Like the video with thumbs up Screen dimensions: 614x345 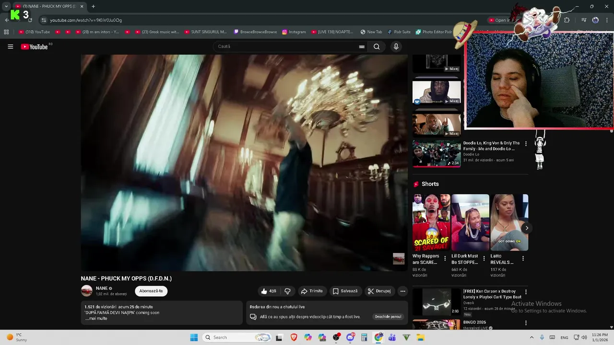click(x=269, y=291)
